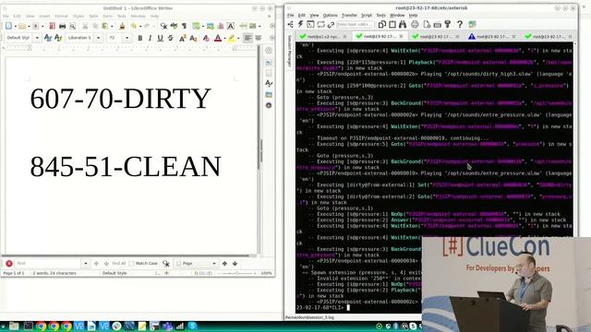Expand Open file dropdown arrow
The height and width of the screenshot is (332, 591).
pyautogui.click(x=29, y=26)
